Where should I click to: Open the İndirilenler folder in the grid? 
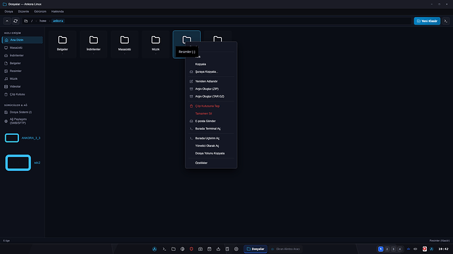point(93,44)
